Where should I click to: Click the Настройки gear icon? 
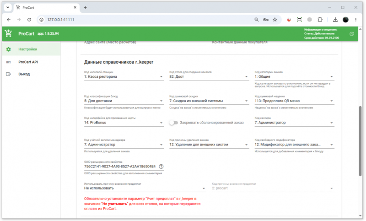[8, 49]
